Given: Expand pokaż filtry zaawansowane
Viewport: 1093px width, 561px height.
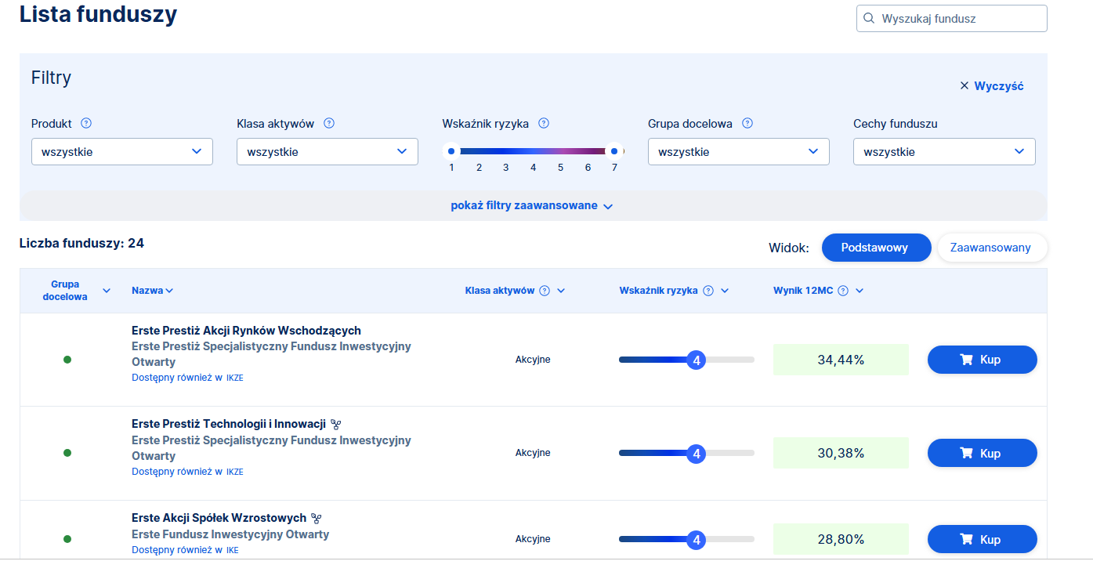Looking at the screenshot, I should (x=532, y=206).
